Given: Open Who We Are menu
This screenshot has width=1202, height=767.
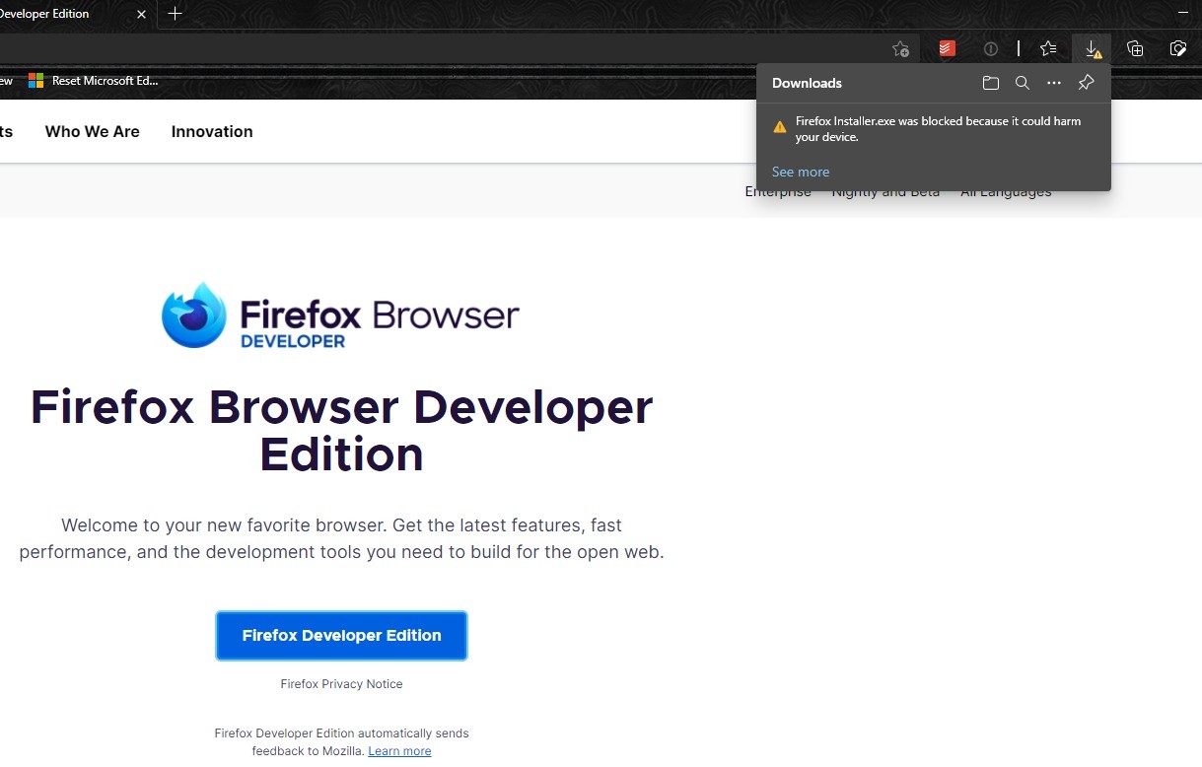Looking at the screenshot, I should click(93, 131).
